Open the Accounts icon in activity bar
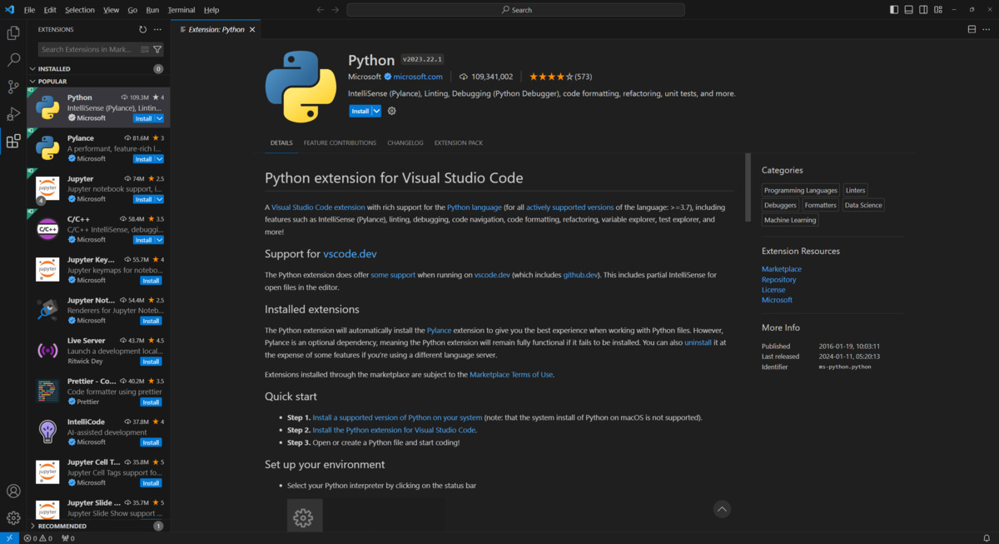The height and width of the screenshot is (544, 999). point(12,491)
